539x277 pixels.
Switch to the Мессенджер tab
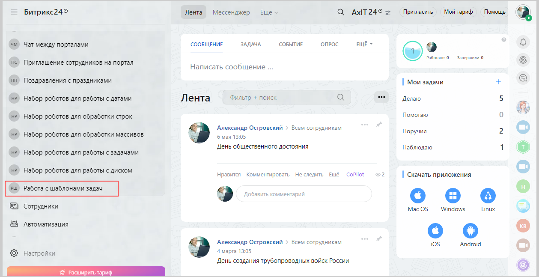pyautogui.click(x=231, y=12)
